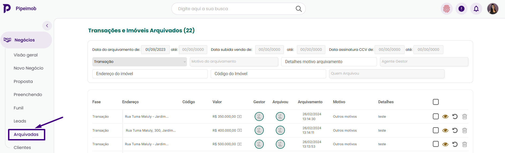Check the select-all checkbox in table header
Screen dimensions: 505x153
(436, 102)
